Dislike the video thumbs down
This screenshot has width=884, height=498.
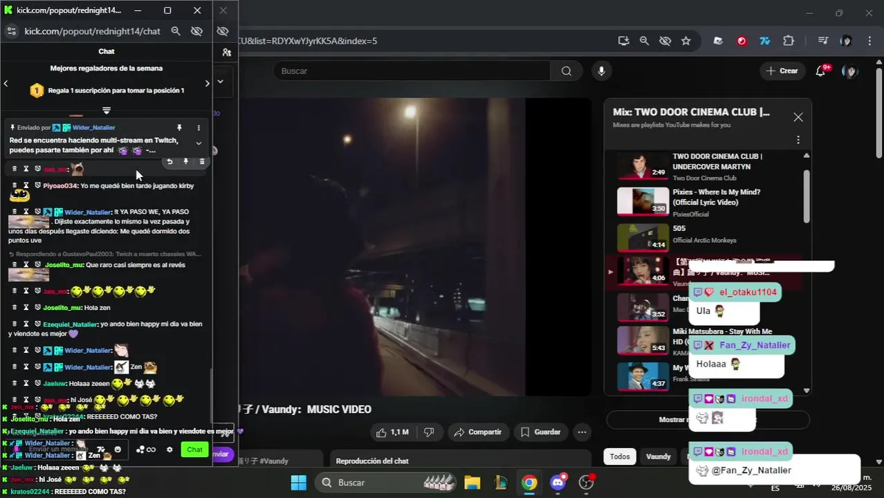click(x=429, y=432)
